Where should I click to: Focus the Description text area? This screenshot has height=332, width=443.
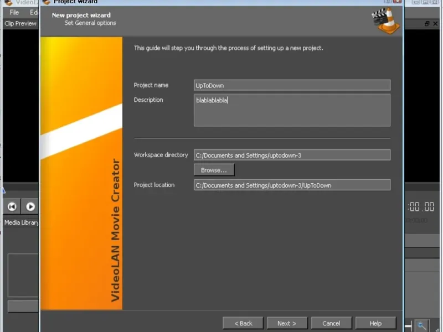(292, 110)
